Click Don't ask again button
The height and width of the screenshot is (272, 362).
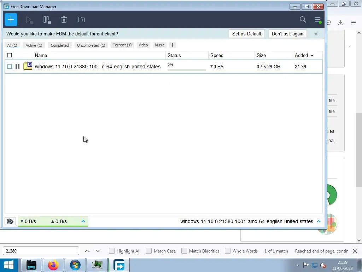click(287, 34)
